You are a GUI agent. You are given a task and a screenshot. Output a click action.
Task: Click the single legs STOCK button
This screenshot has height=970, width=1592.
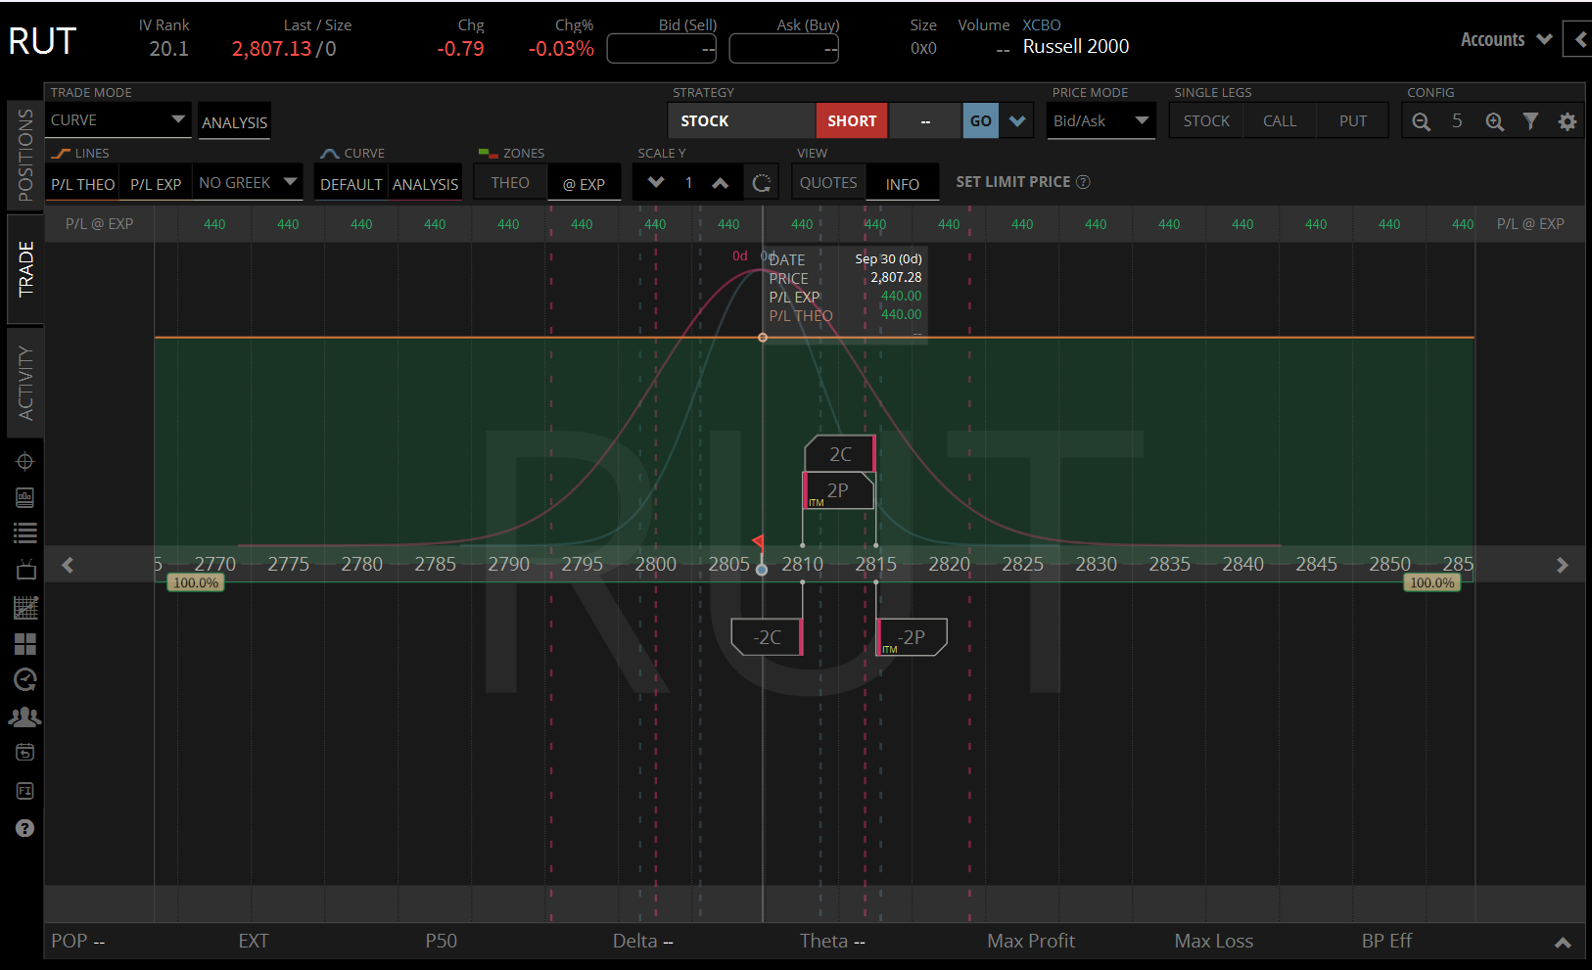1206,121
